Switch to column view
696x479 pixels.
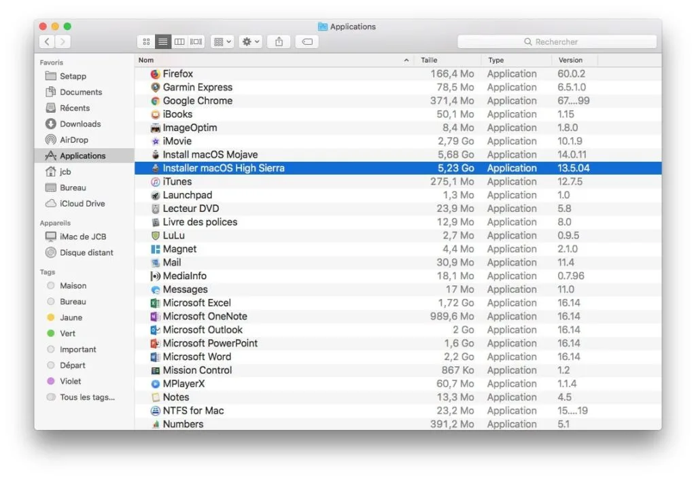pyautogui.click(x=179, y=41)
